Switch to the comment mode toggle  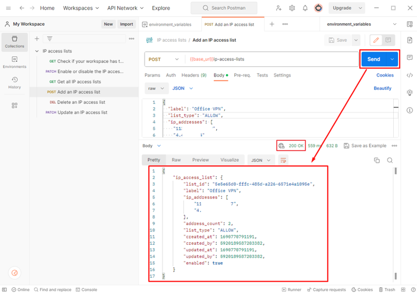[x=388, y=40]
